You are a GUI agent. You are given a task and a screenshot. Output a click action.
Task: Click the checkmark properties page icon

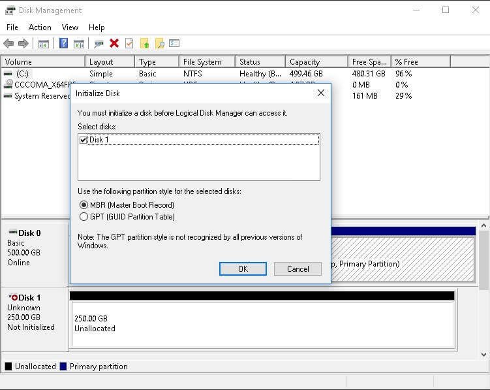click(x=129, y=43)
